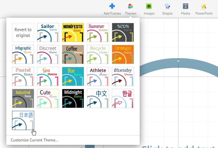Click the PowerPoint import toolbar button
The image size is (218, 148).
(204, 9)
